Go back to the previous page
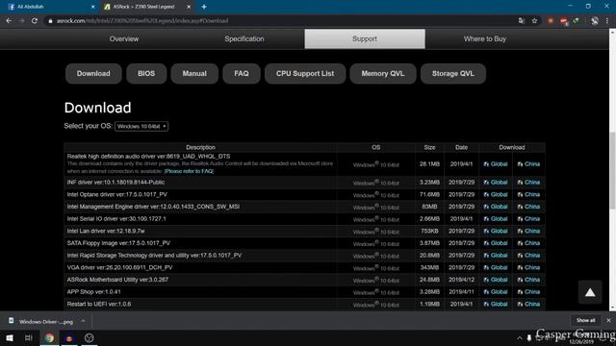This screenshot has width=616, height=346. (9, 21)
